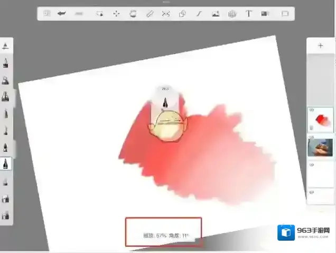Image resolution: width=336 pixels, height=253 pixels.
Task: Select the fourth brush in the palette
Action: click(x=6, y=113)
